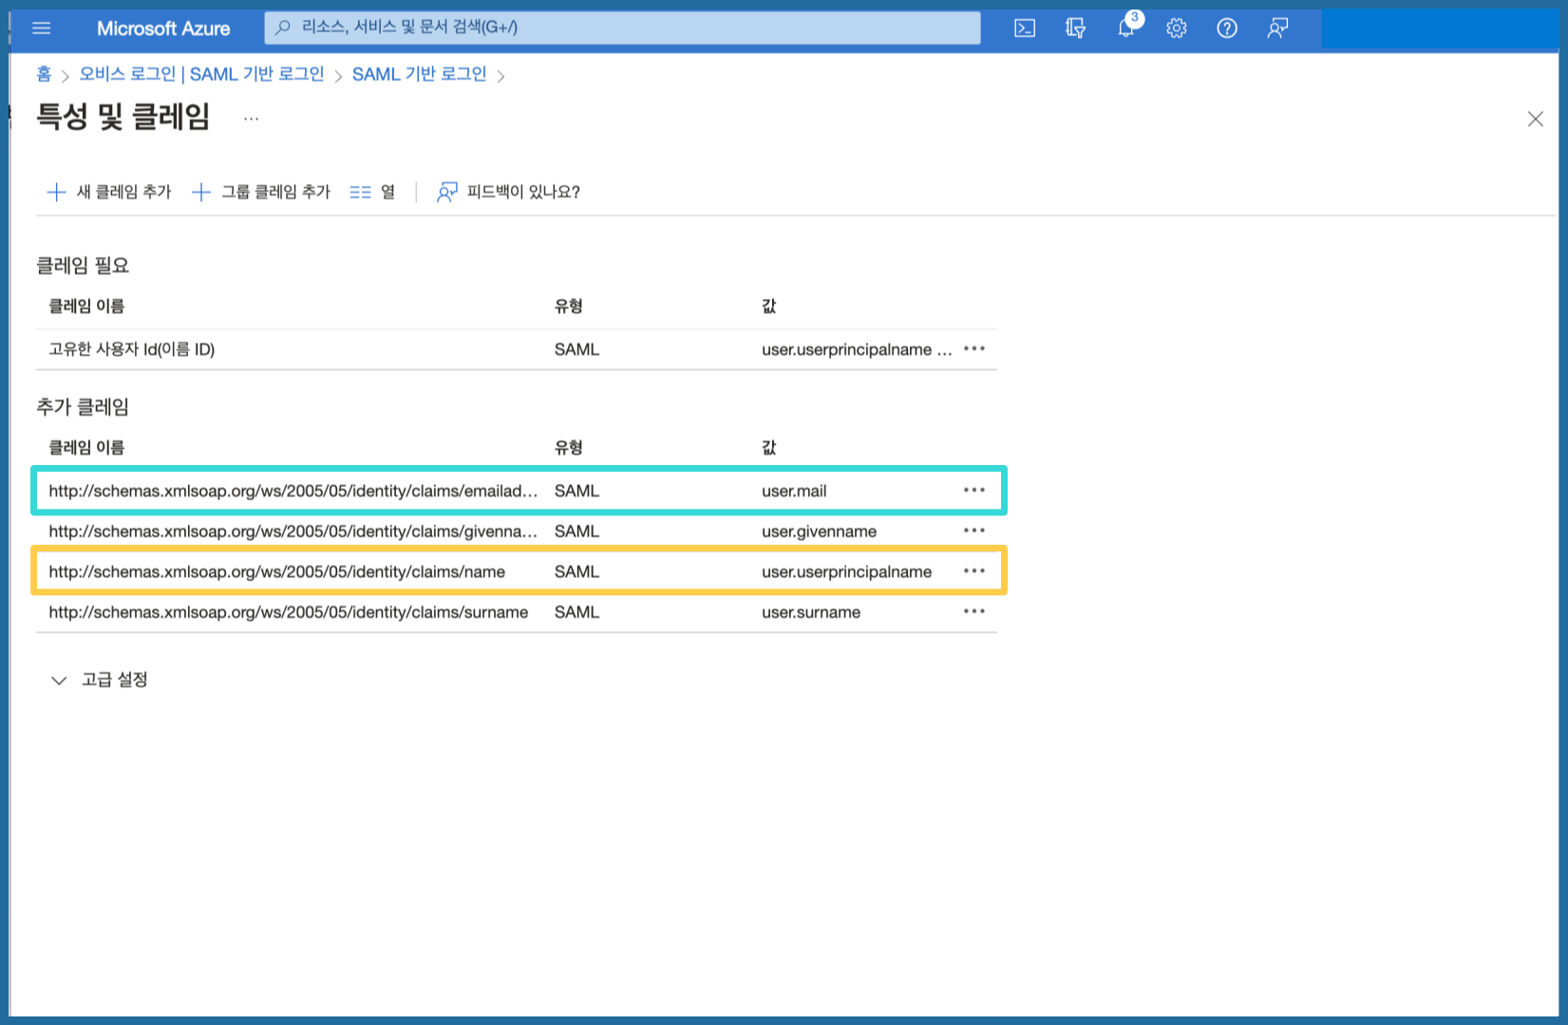Viewport: 1568px width, 1025px height.
Task: Open the identity/claims/name claim row
Action: (x=517, y=571)
